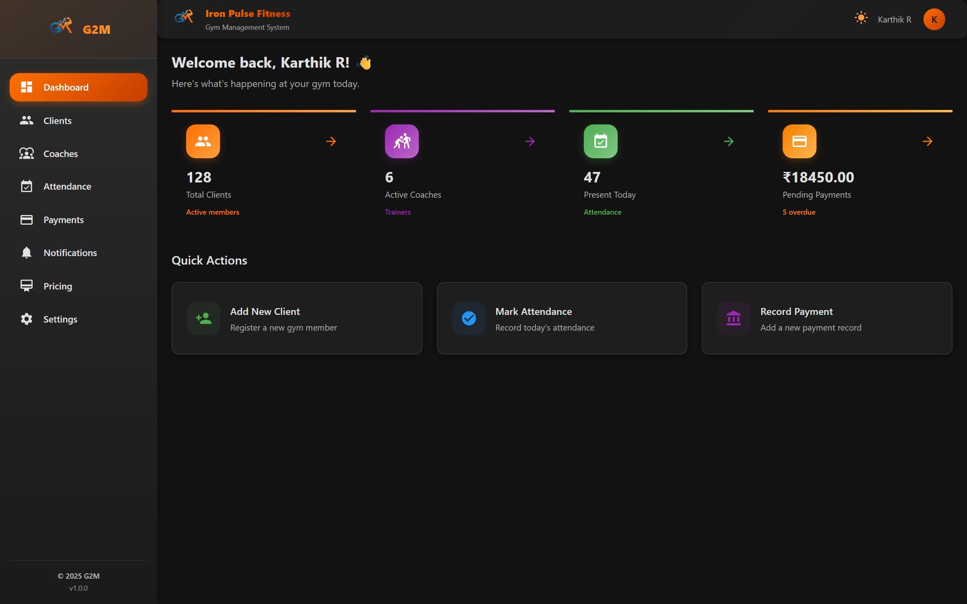Viewport: 967px width, 604px height.
Task: Click the green add-person icon
Action: coord(203,318)
